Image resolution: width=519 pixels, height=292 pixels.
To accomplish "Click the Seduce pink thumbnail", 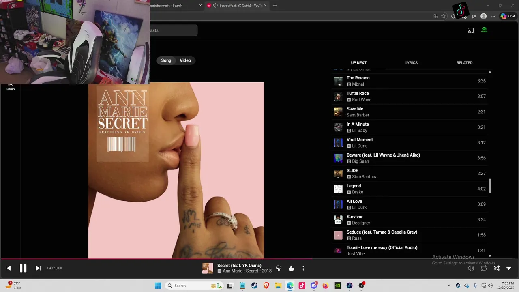I will (338, 235).
